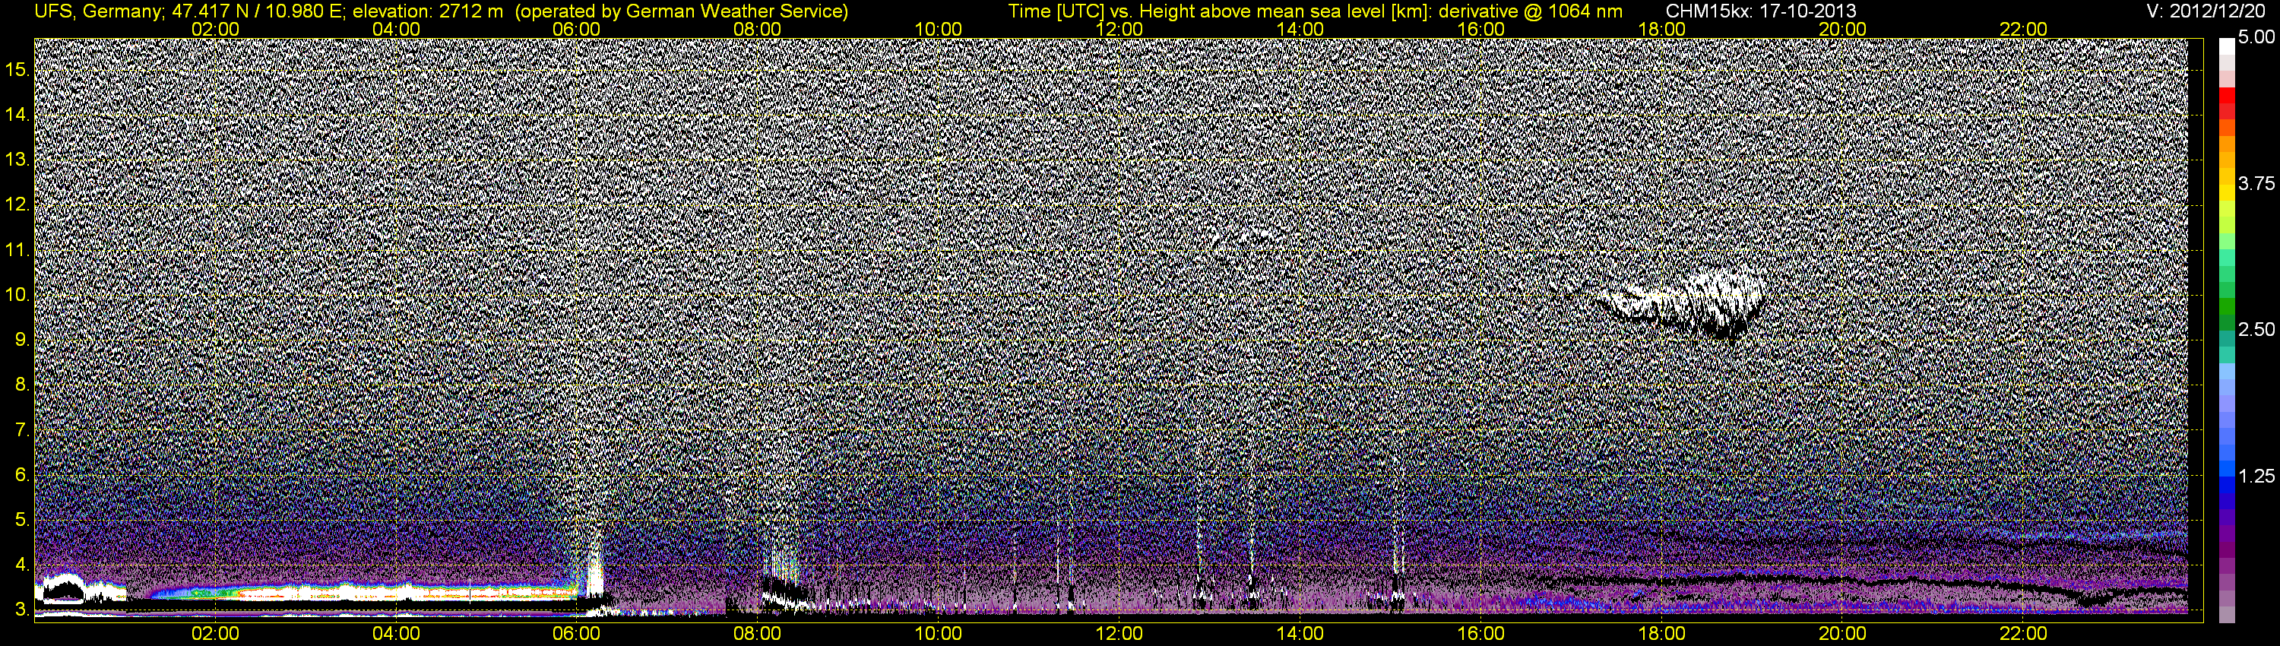
Task: Click the '12:00' label on the bottom time axis
Action: click(1119, 634)
